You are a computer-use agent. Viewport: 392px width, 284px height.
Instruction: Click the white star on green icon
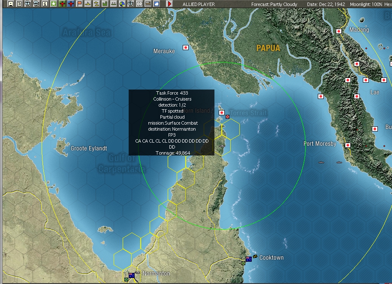(54, 4)
